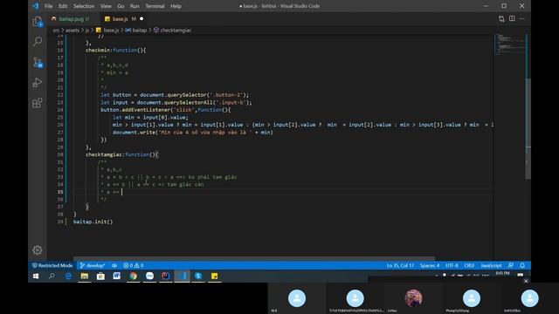Click the editor horizontal scrollbar
The height and width of the screenshot is (314, 559).
point(254,258)
